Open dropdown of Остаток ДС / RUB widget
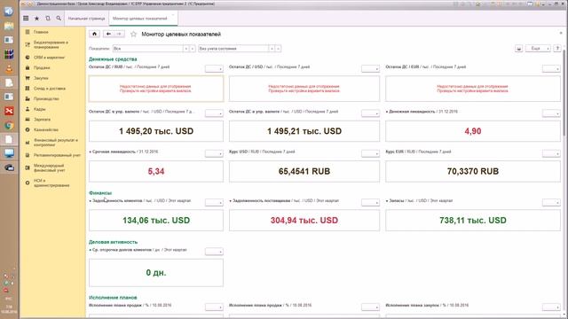This screenshot has height=319, width=568. pyautogui.click(x=214, y=68)
